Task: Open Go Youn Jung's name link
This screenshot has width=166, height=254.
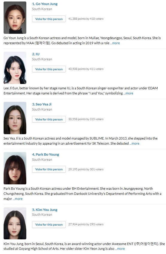Action: pyautogui.click(x=45, y=4)
